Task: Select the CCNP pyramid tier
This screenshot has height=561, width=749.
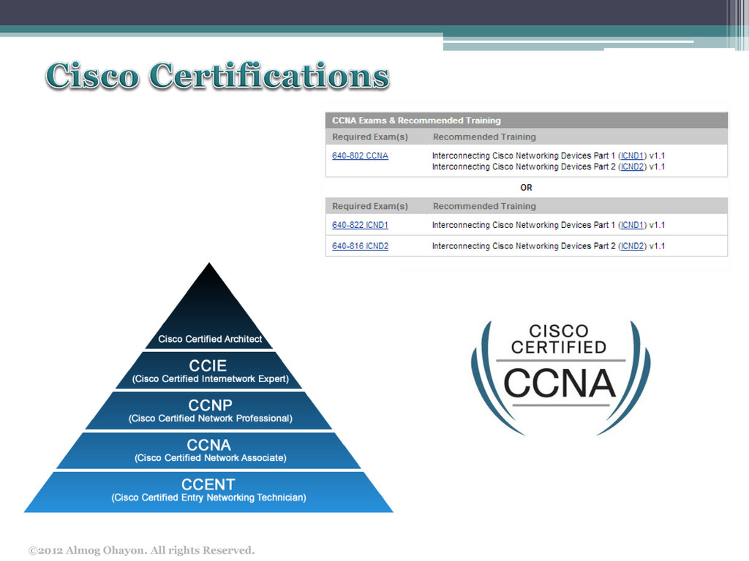Action: click(x=209, y=411)
